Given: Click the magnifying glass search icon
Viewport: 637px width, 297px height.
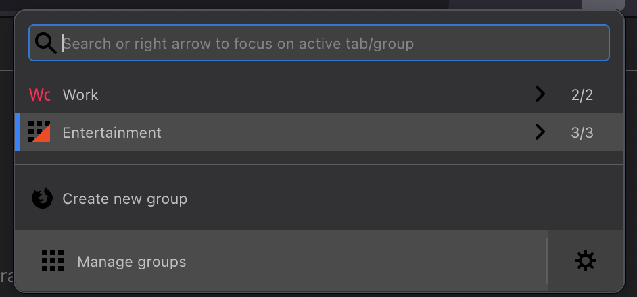Looking at the screenshot, I should click(45, 43).
